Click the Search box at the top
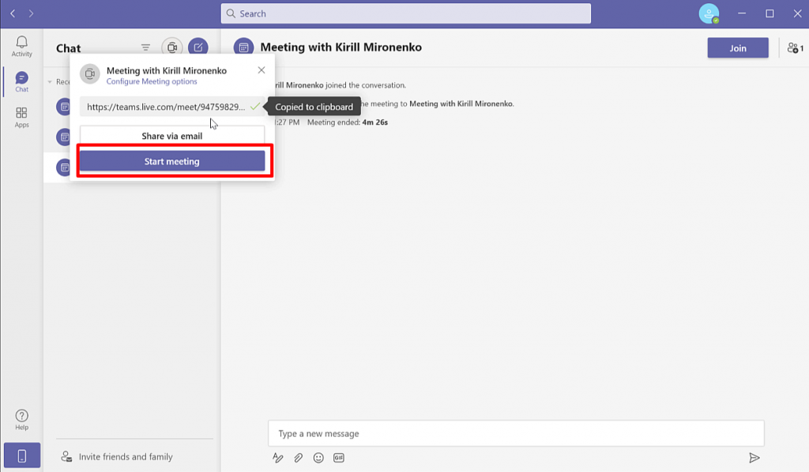Viewport: 809px width, 472px height. [406, 13]
